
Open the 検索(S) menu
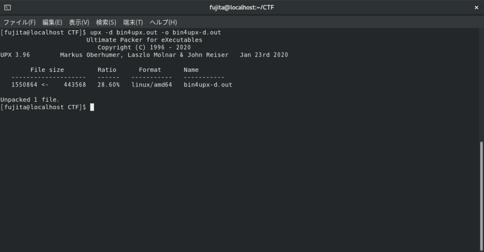[106, 22]
